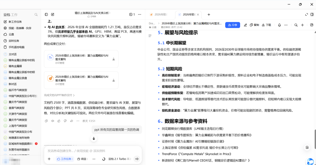Click the 云盘 location under breadcrumb
The height and width of the screenshot is (165, 316).
[x=153, y=27]
